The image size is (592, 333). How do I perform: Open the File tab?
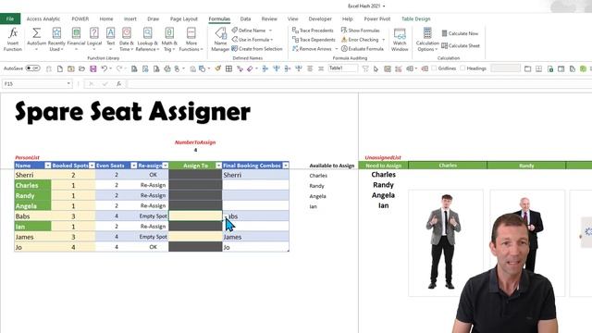[10, 18]
